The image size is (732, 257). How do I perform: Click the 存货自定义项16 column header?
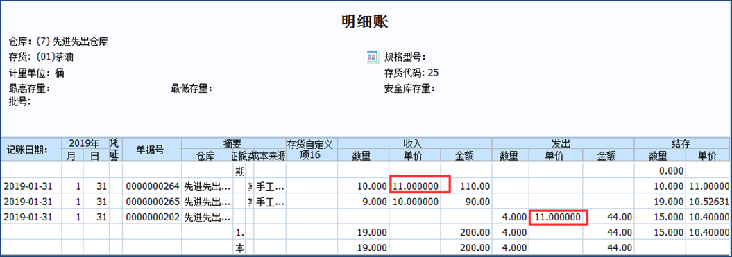coord(312,149)
